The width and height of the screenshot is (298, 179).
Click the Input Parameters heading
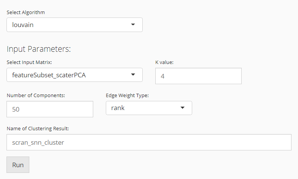(x=39, y=49)
